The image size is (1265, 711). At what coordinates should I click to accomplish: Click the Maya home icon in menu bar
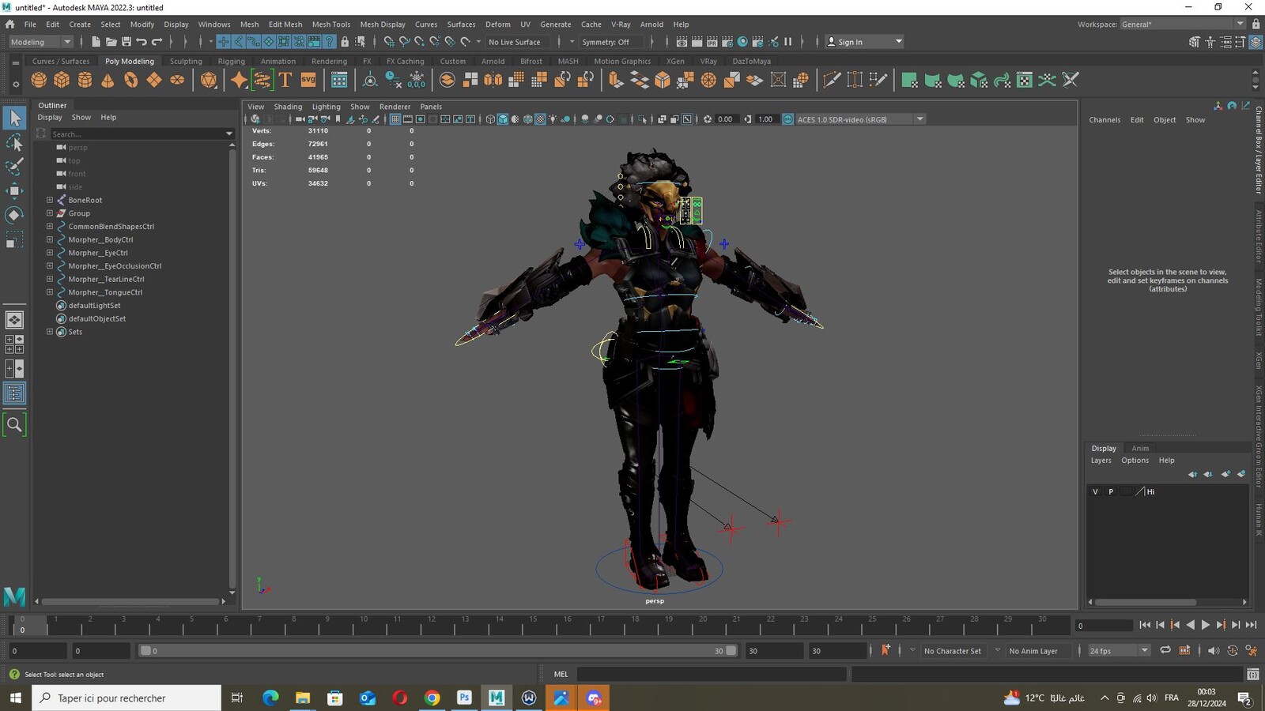pyautogui.click(x=10, y=24)
